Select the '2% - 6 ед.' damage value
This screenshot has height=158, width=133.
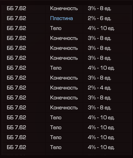click(99, 18)
